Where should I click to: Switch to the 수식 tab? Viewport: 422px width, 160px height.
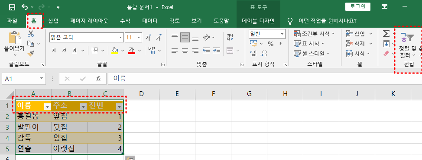point(125,21)
